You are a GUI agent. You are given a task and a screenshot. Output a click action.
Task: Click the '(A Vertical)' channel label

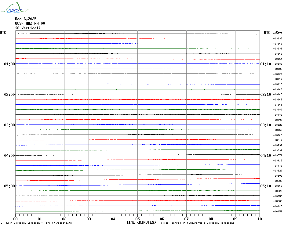(x=28, y=28)
